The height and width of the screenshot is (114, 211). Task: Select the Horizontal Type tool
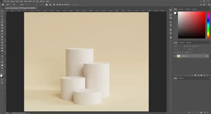click(2, 57)
